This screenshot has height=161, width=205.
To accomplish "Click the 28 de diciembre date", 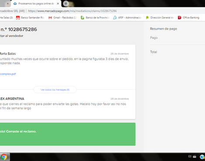I will (x=120, y=99).
